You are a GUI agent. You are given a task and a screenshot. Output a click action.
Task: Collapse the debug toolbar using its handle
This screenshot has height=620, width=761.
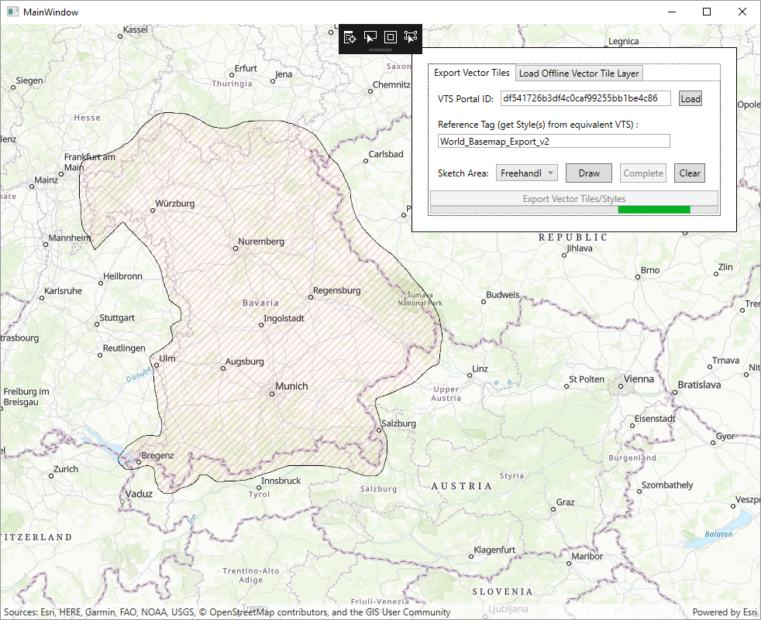[380, 50]
